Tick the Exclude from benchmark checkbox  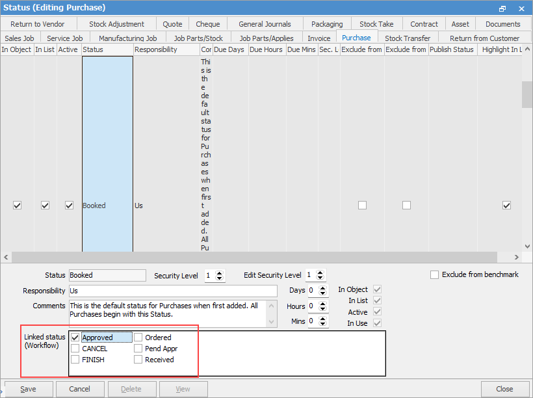(434, 275)
